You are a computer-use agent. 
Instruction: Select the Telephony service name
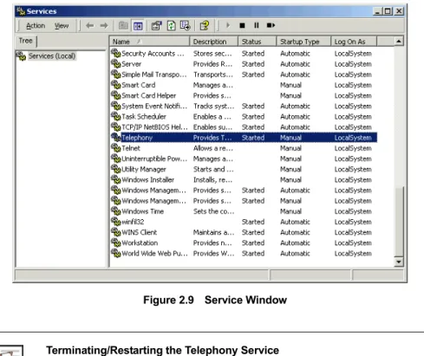137,138
